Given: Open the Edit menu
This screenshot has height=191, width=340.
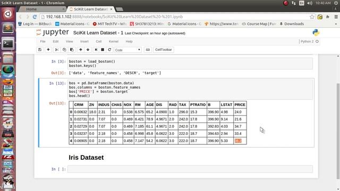Looking at the screenshot, I should pos(55,41).
